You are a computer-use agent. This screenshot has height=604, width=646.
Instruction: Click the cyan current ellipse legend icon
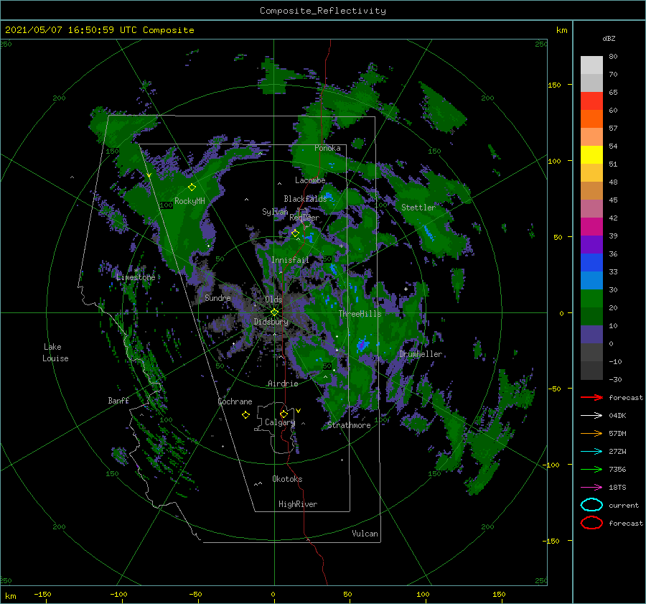point(591,505)
